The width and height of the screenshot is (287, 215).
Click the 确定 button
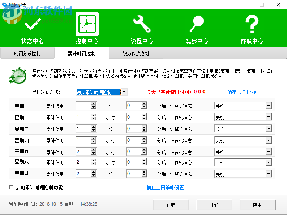(x=171, y=205)
